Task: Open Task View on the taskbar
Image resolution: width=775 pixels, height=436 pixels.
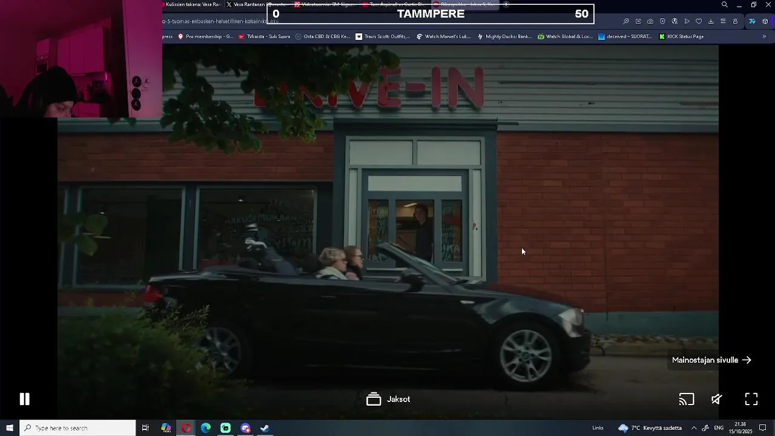Action: pos(145,428)
